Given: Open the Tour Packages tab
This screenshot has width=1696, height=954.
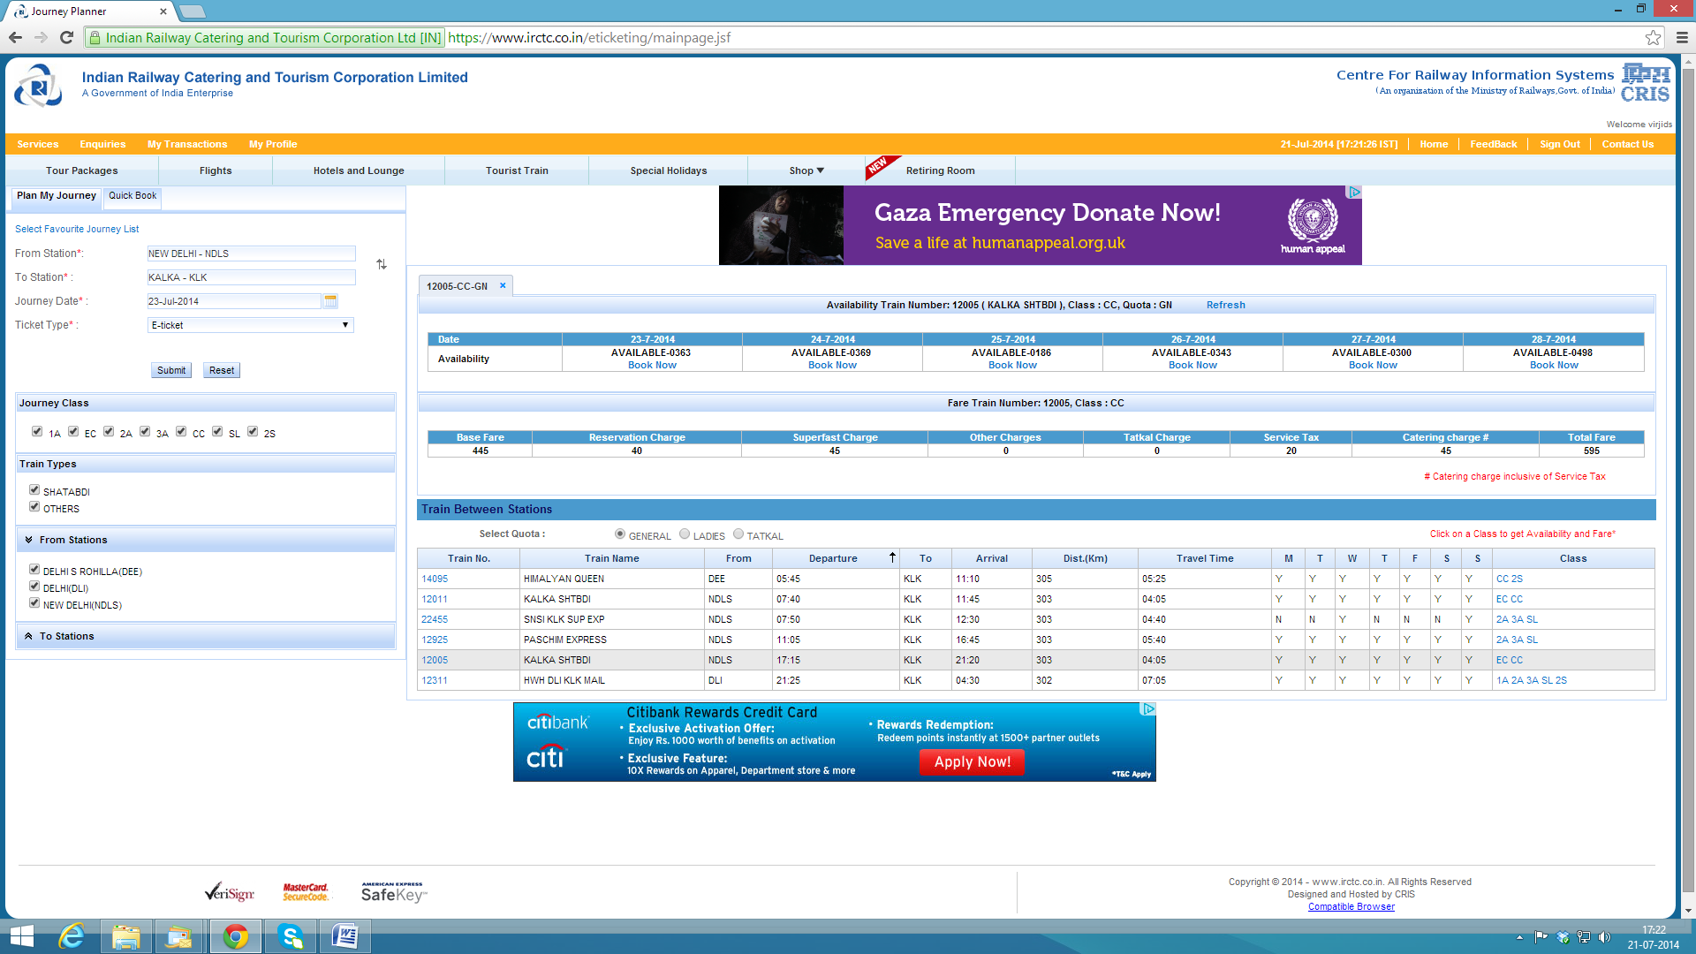Looking at the screenshot, I should coord(82,170).
